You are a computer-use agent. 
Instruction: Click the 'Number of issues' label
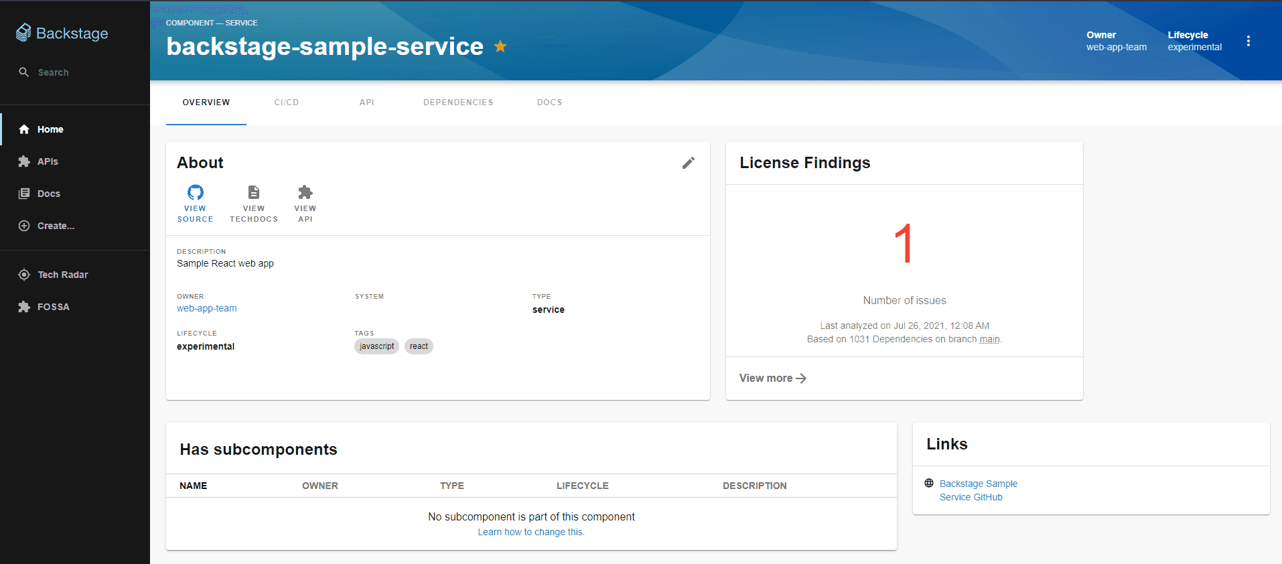click(904, 300)
